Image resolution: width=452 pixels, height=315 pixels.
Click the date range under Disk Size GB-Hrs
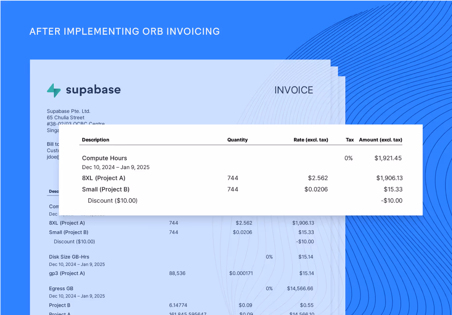pyautogui.click(x=77, y=264)
